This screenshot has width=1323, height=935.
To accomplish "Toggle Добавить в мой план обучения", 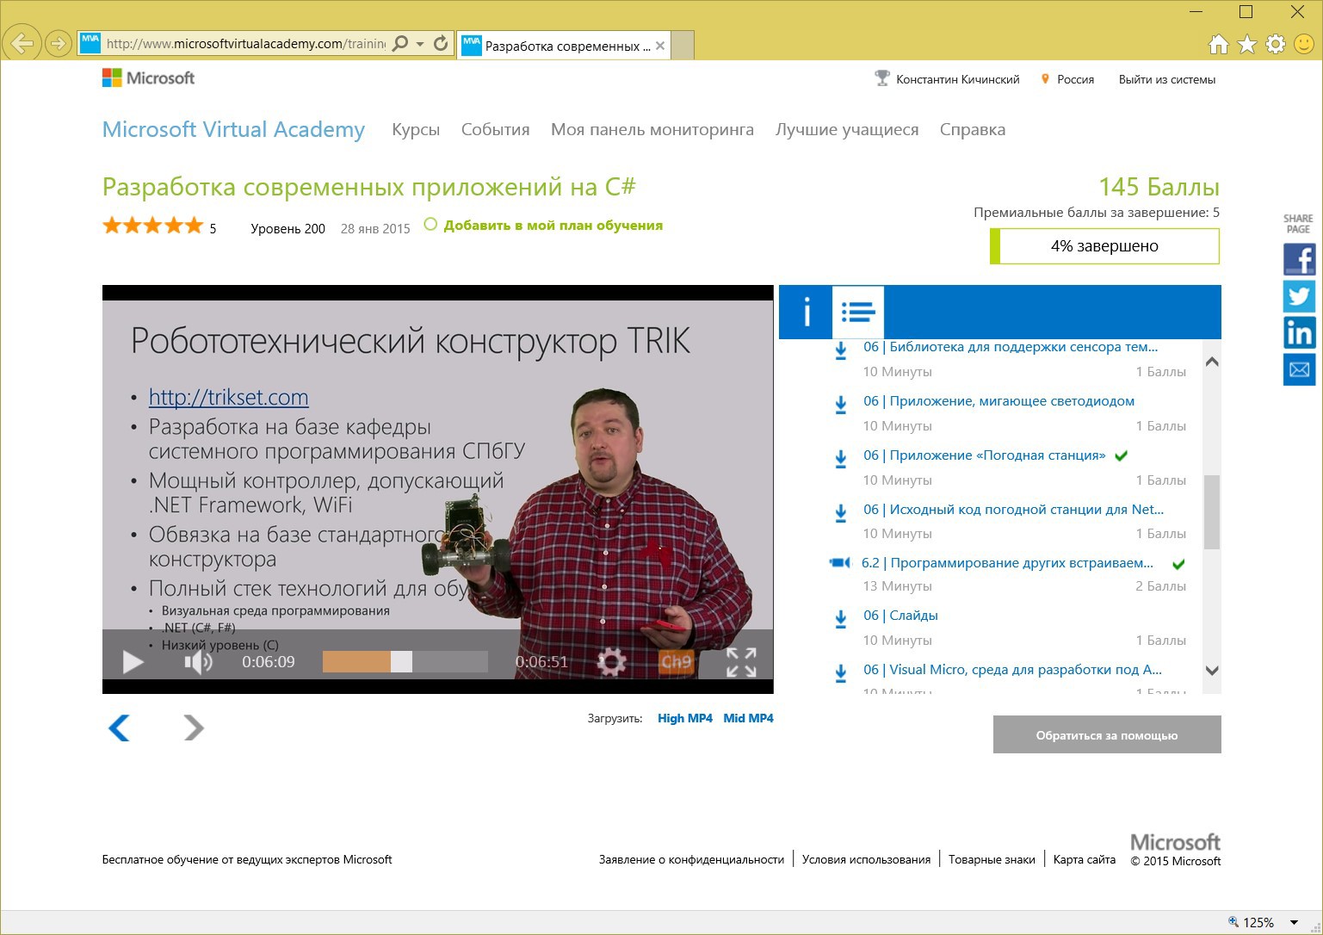I will (544, 226).
